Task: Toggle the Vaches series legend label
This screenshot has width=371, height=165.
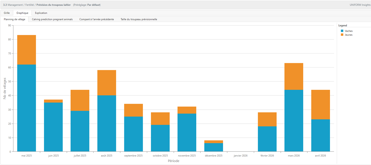Action: pos(349,31)
